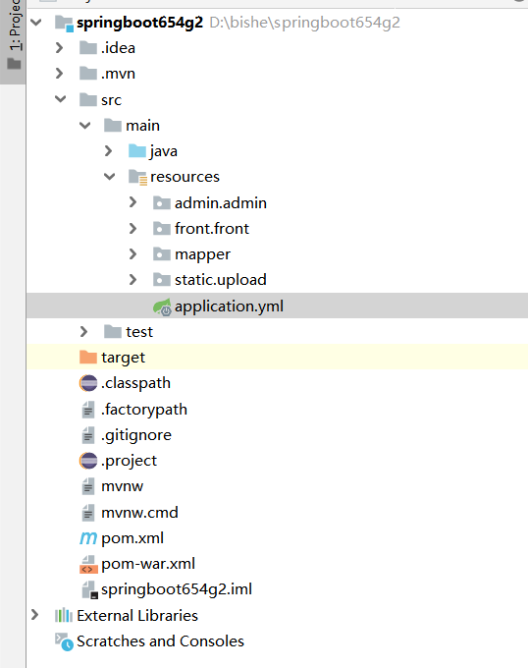This screenshot has height=668, width=528.
Task: Select the .gitignore file
Action: [136, 435]
